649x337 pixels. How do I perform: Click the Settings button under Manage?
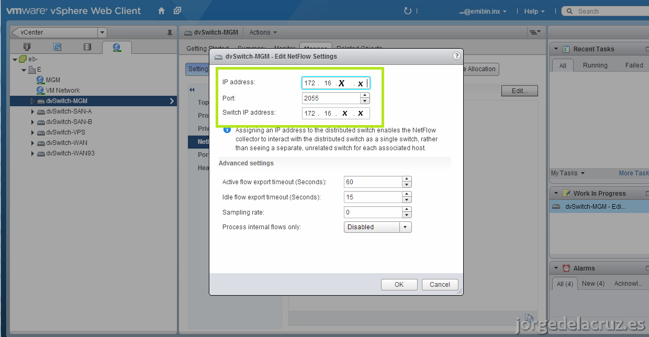coord(198,69)
